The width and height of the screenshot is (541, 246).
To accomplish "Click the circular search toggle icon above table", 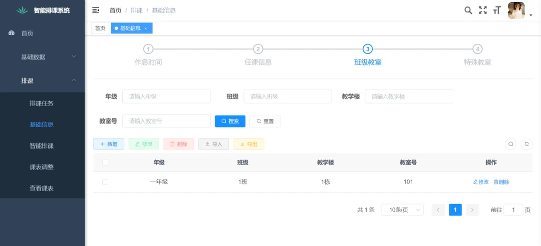I will point(510,144).
